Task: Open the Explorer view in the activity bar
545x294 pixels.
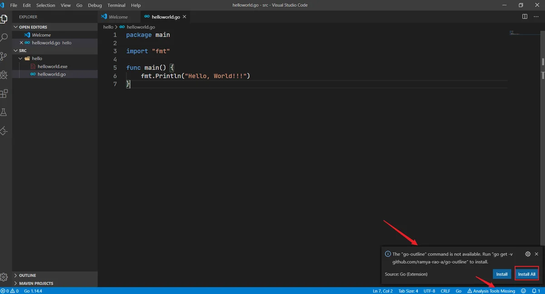Action: 4,19
